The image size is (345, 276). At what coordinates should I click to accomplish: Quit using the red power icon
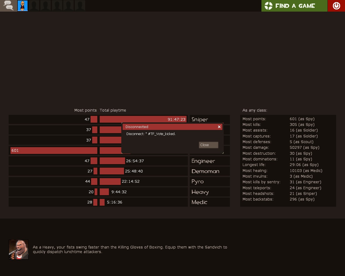click(336, 6)
